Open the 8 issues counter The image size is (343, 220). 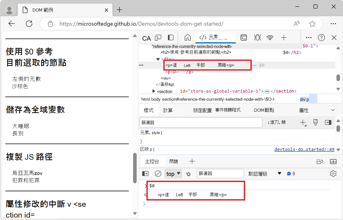click(x=291, y=174)
